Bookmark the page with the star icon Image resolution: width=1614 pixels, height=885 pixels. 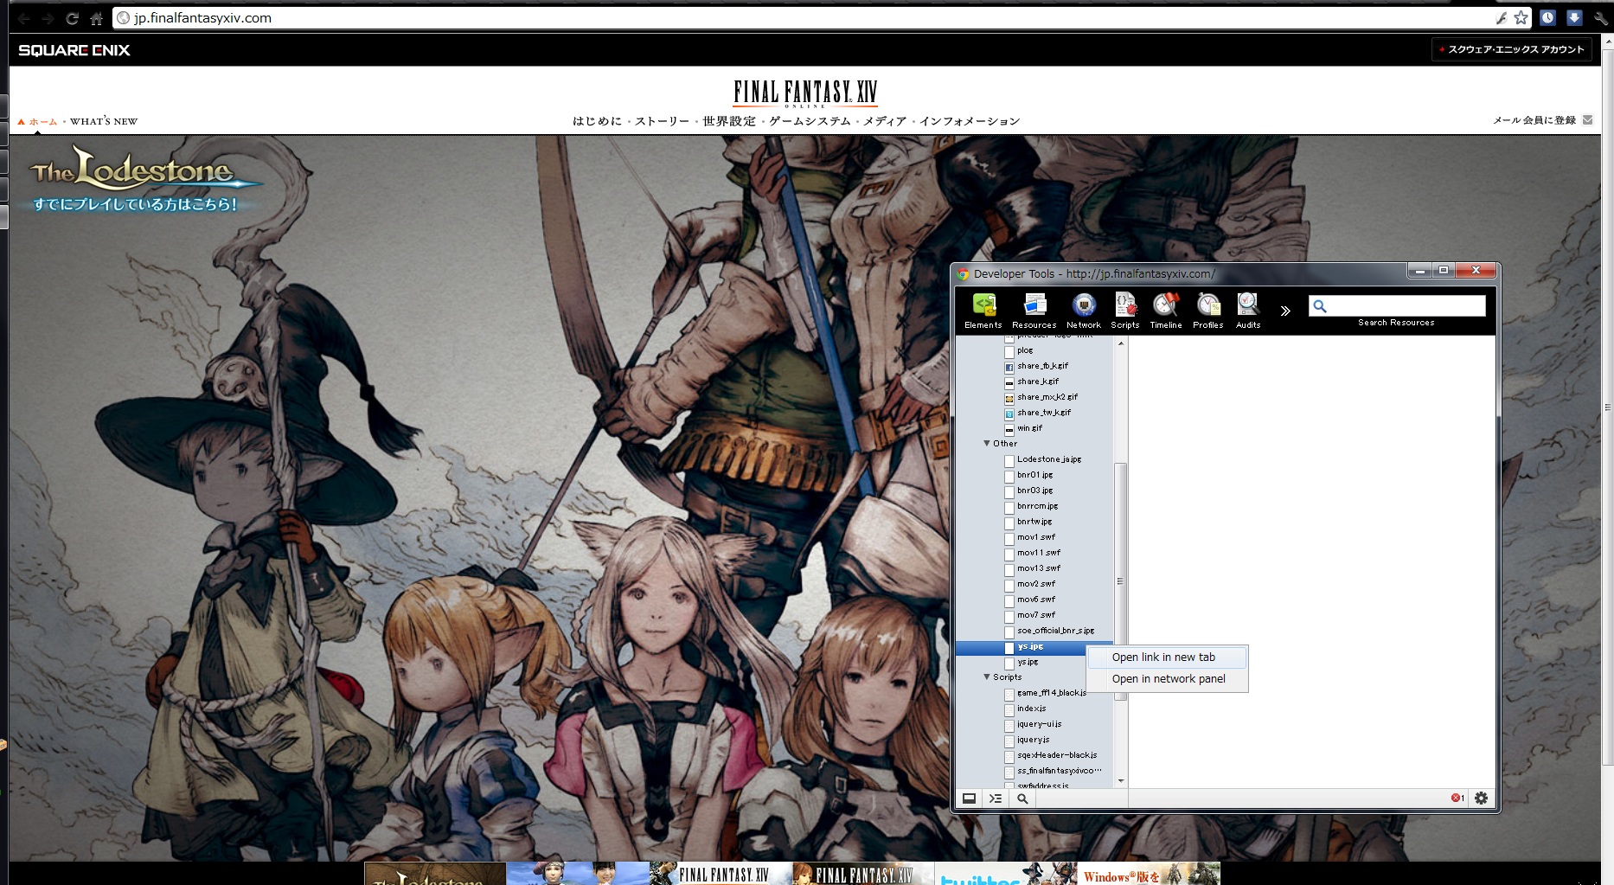click(1521, 18)
